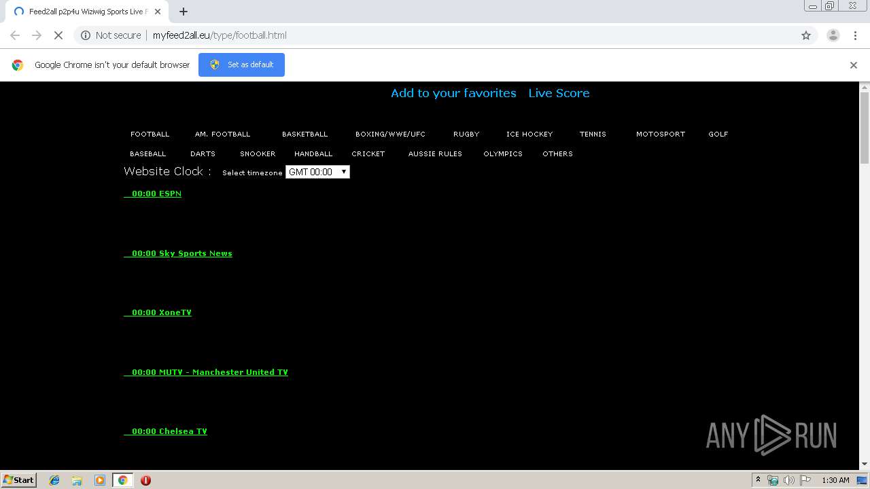Expand the GMT 00:00 timezone dropdown
The width and height of the screenshot is (870, 489).
pyautogui.click(x=317, y=172)
